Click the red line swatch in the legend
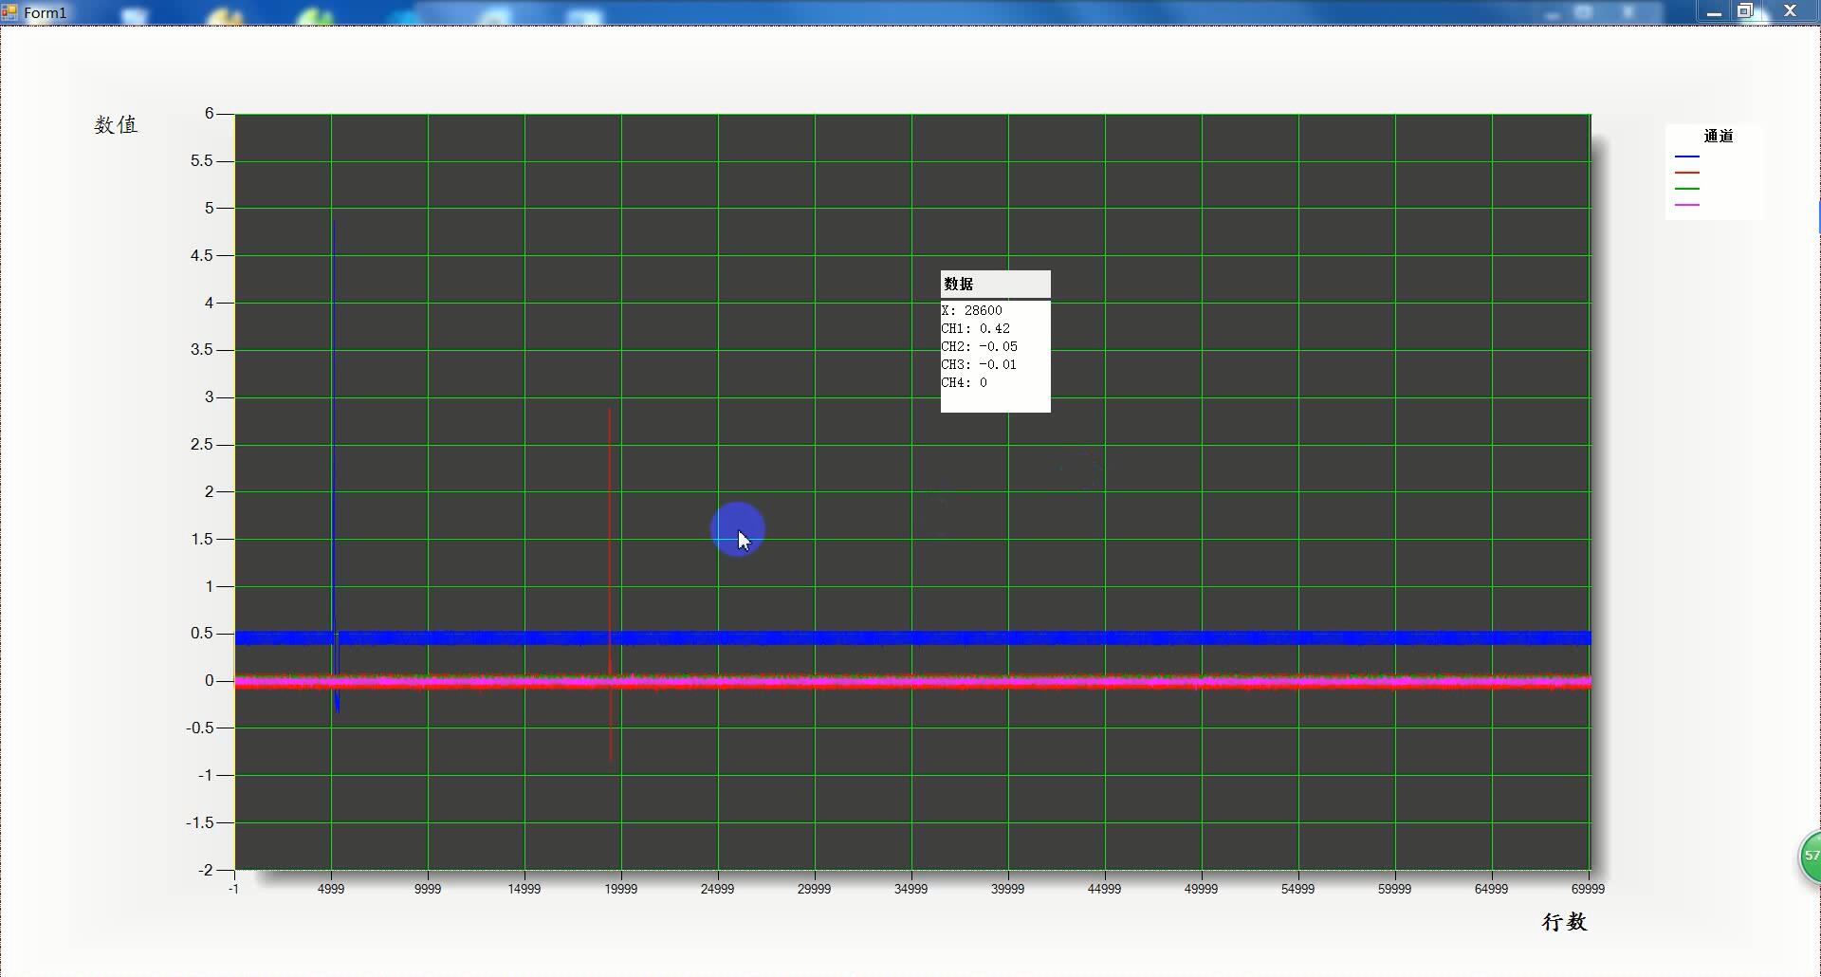The height and width of the screenshot is (977, 1821). click(x=1687, y=173)
